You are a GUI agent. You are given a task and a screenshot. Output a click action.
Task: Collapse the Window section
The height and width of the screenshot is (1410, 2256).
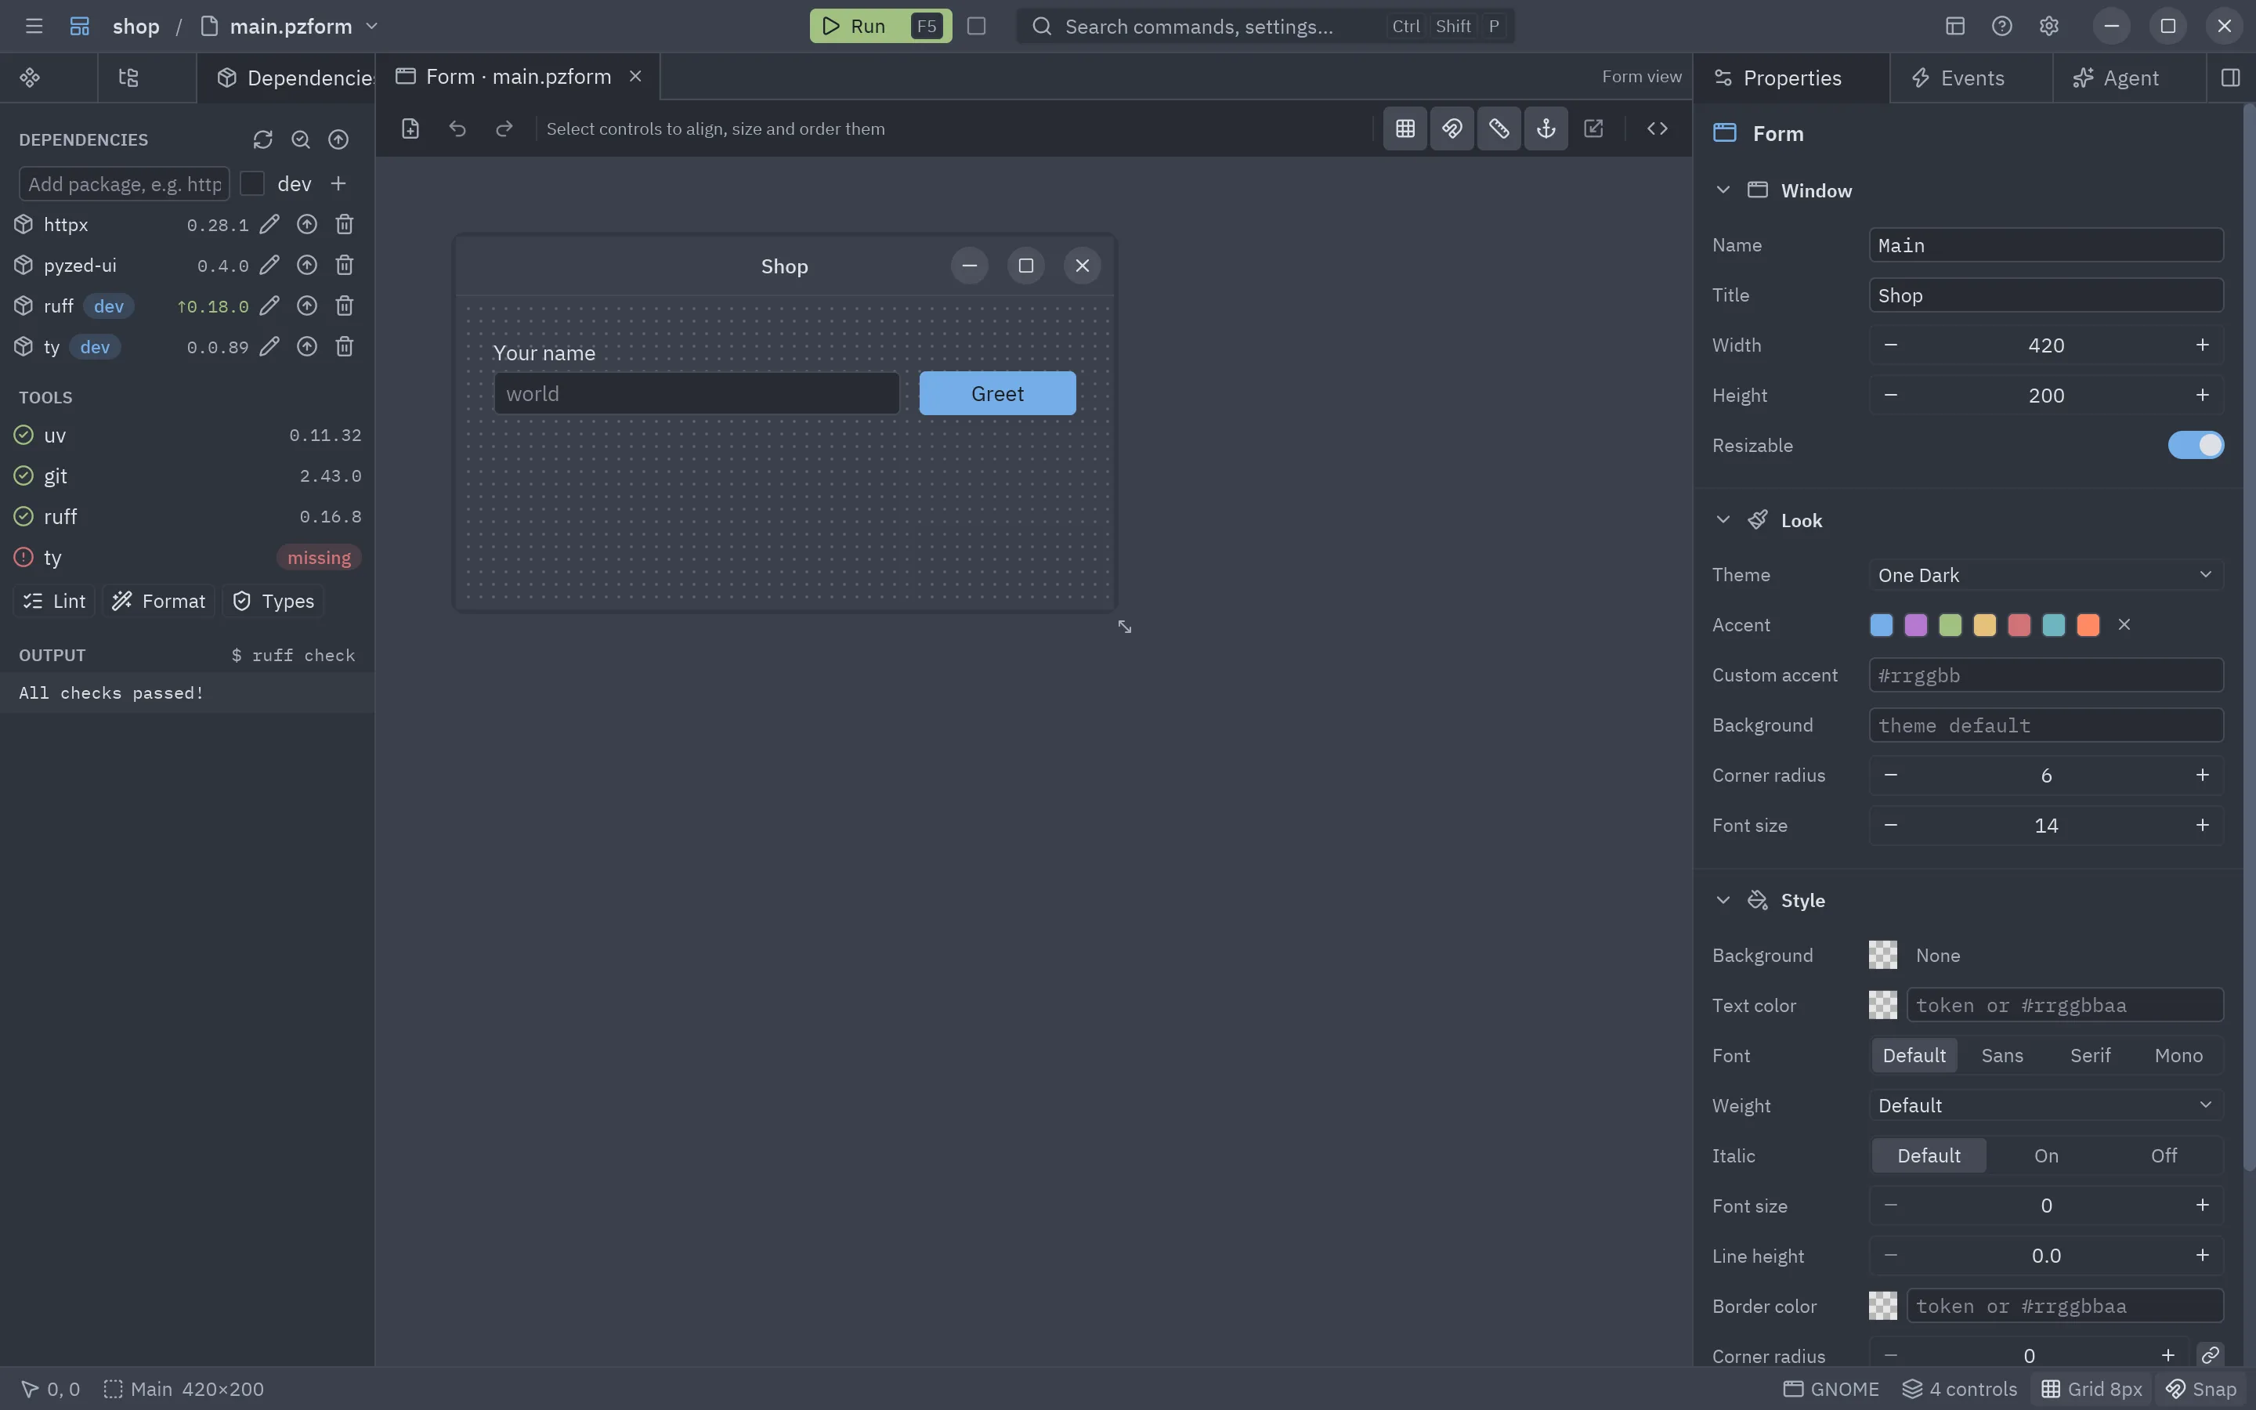pos(1723,190)
